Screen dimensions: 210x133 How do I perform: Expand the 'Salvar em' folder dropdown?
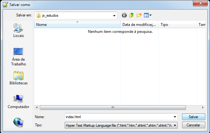[x=114, y=15]
